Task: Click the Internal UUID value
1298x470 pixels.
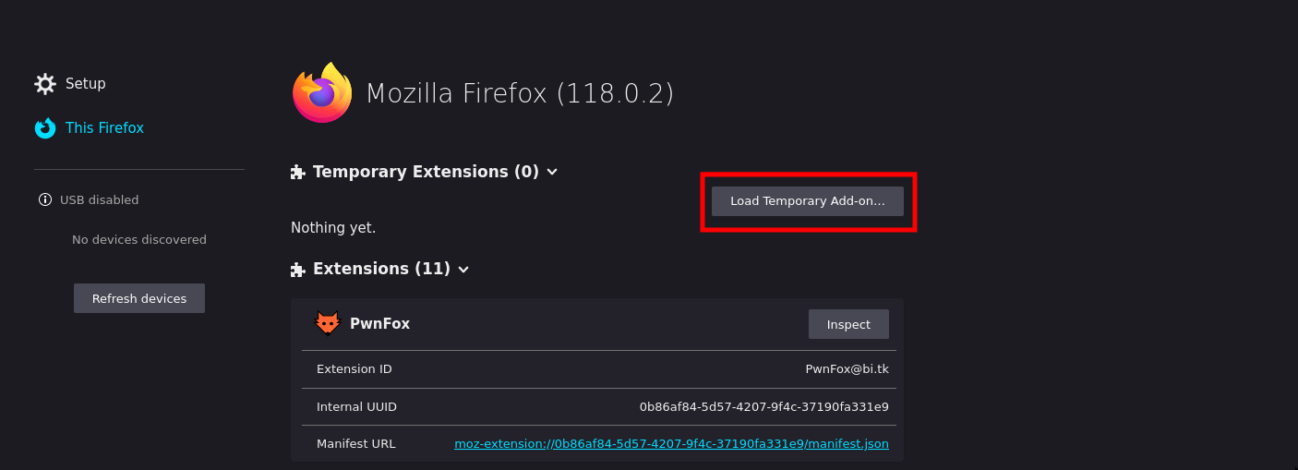Action: [763, 406]
